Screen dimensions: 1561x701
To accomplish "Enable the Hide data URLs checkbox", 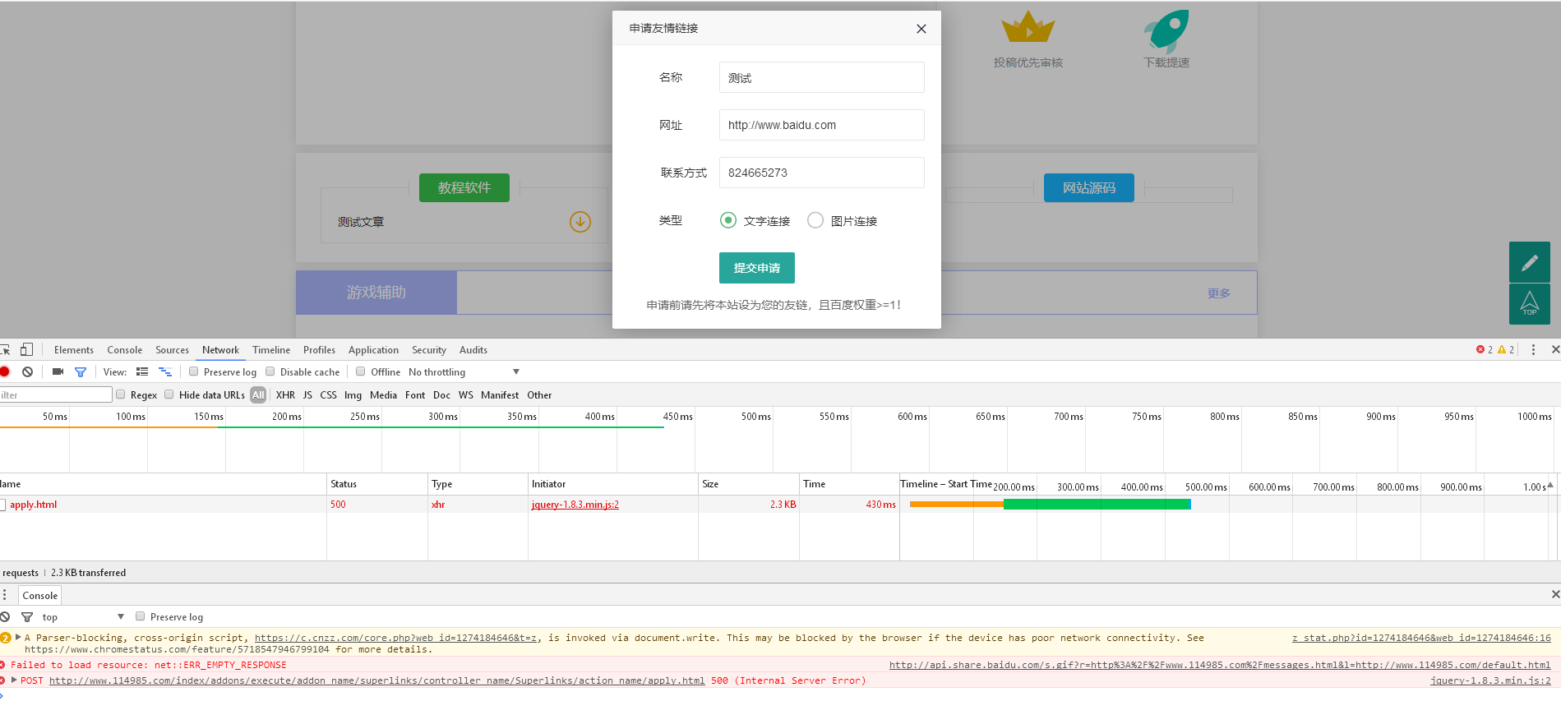I will pos(169,394).
